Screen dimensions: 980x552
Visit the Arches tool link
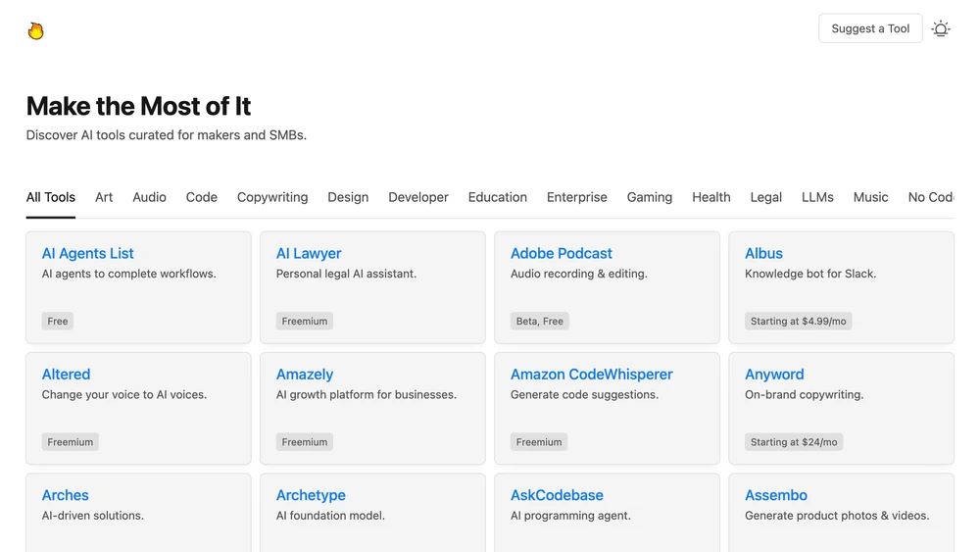pyautogui.click(x=65, y=495)
